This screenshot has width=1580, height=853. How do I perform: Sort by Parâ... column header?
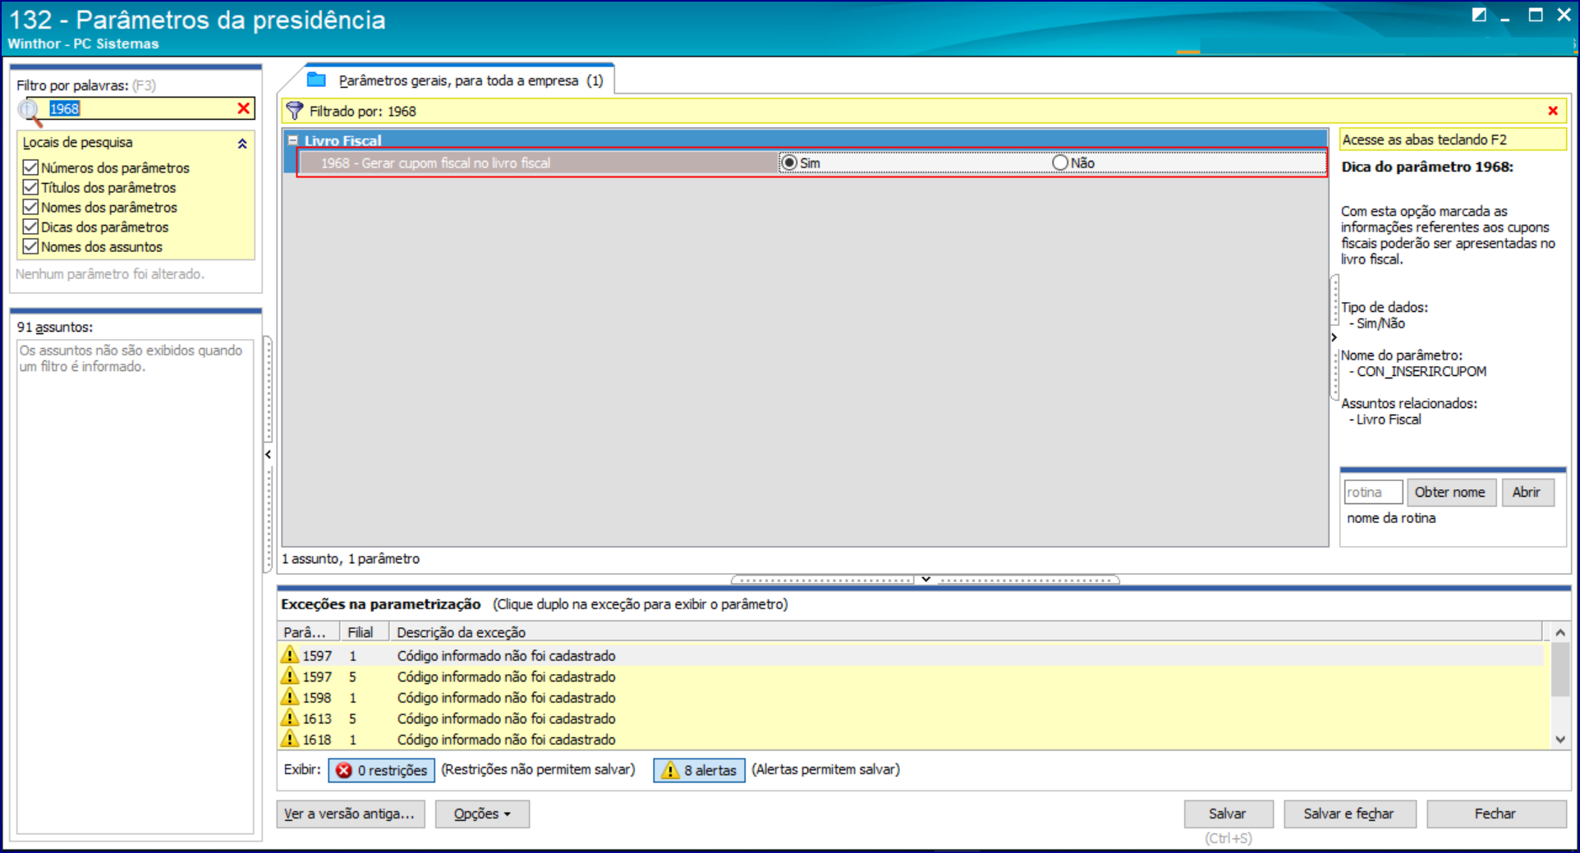[x=310, y=632]
